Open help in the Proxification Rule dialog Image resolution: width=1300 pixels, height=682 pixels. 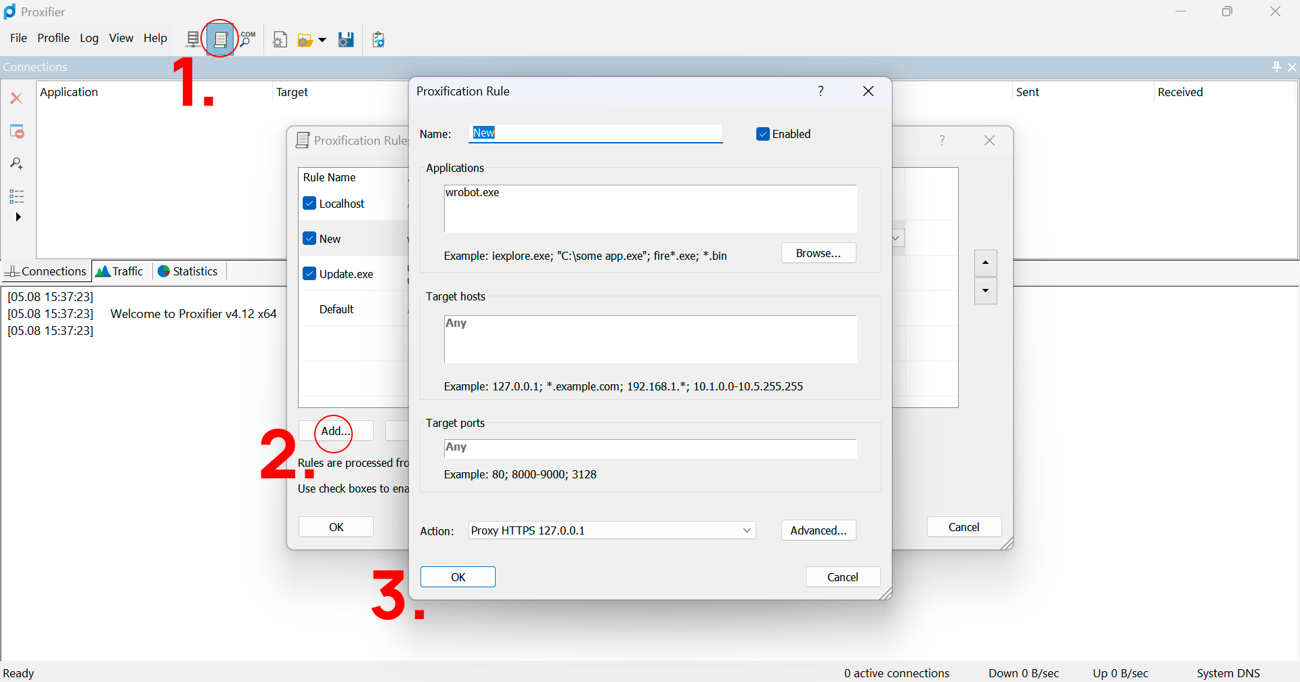click(x=821, y=91)
